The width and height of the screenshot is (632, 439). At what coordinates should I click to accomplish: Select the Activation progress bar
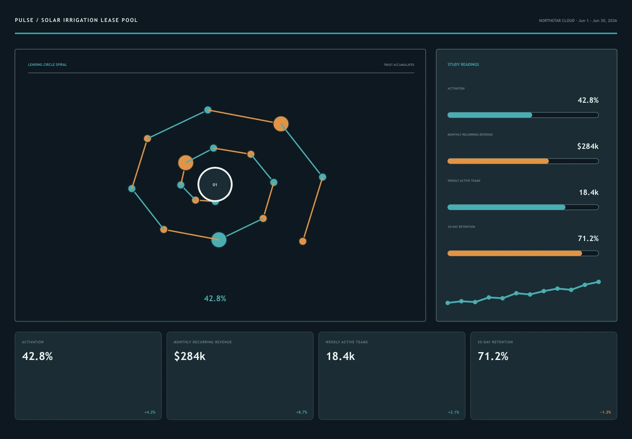[x=523, y=115]
